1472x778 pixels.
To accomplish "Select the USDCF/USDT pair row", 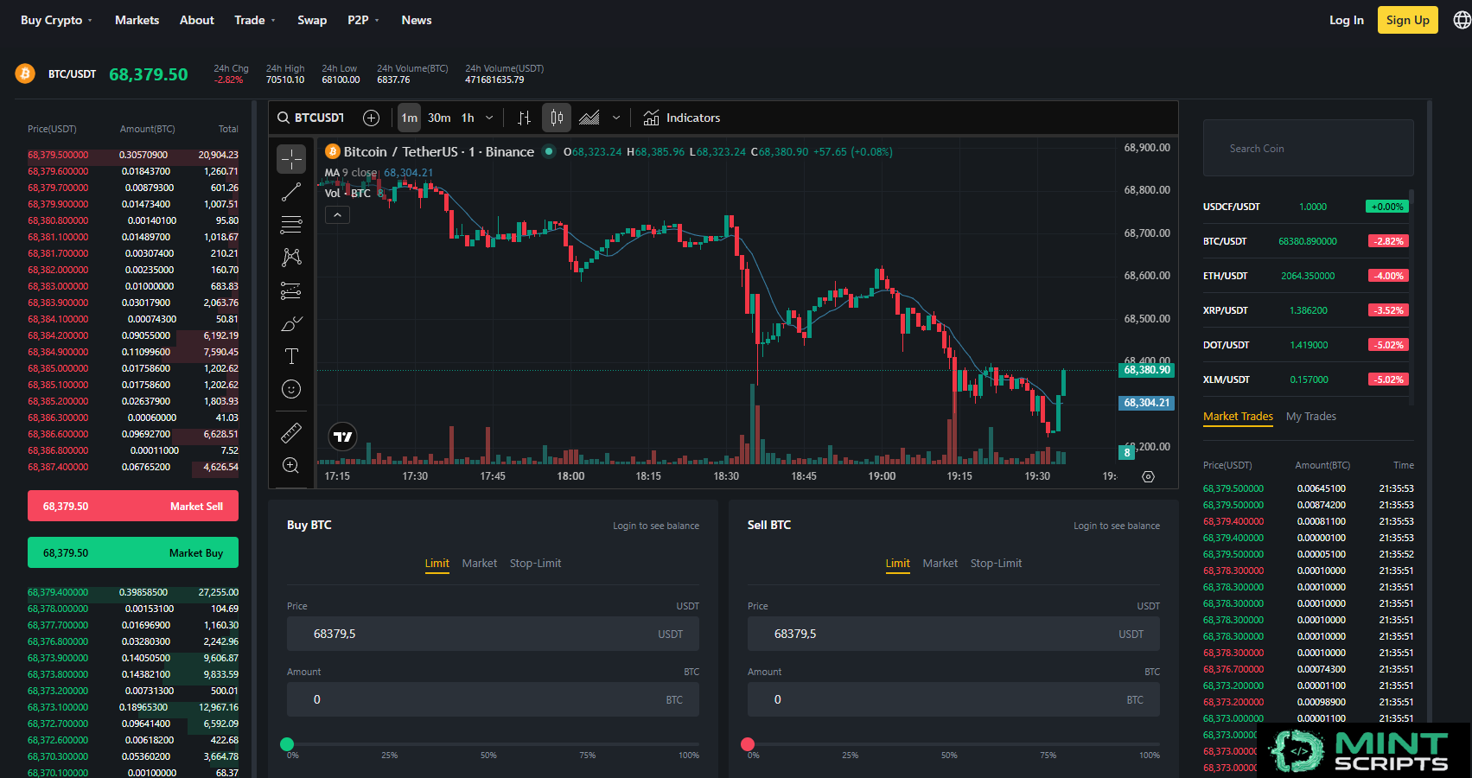I will [1306, 207].
